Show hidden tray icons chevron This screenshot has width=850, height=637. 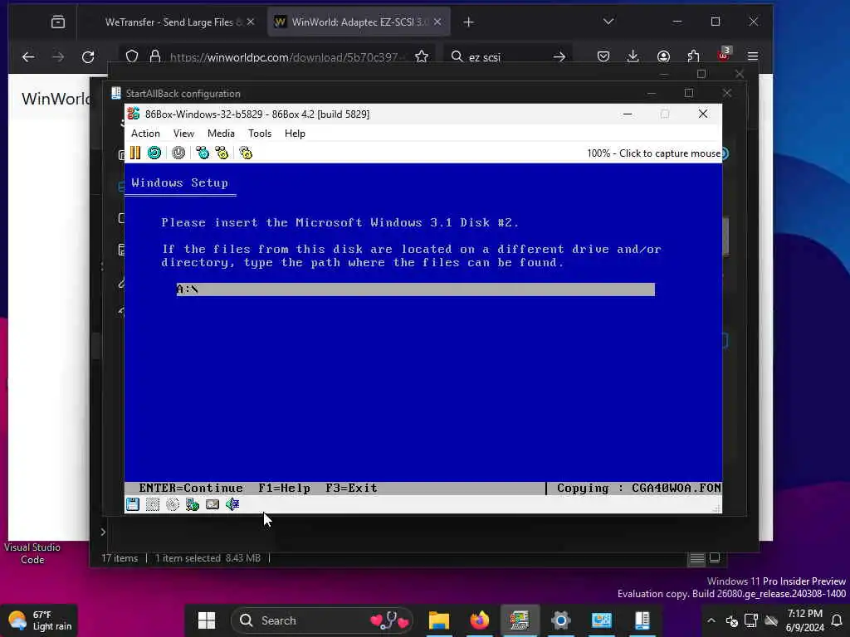pyautogui.click(x=711, y=620)
